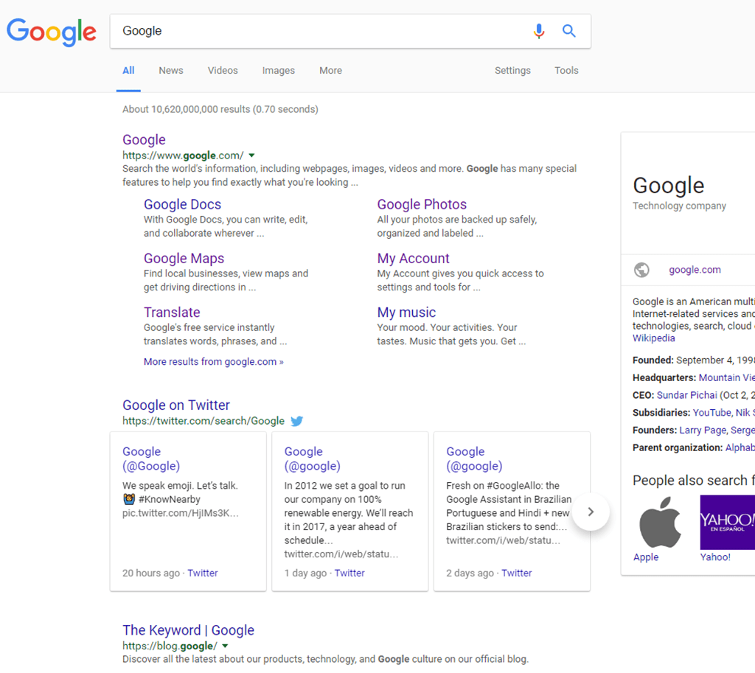Click the Apple text link under the logo
The height and width of the screenshot is (673, 755).
[646, 557]
